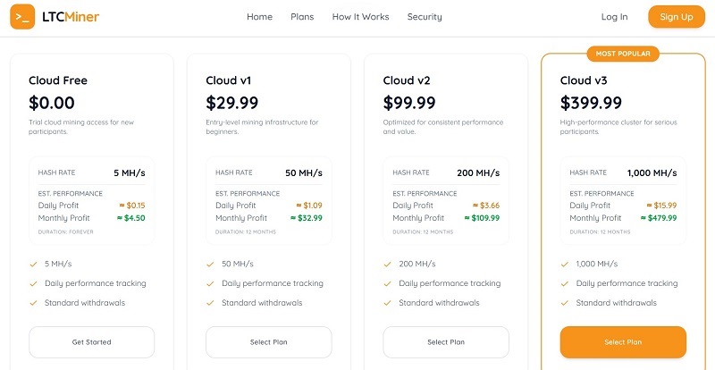Viewport: 715px width, 370px height.
Task: Click the checkmark beside 5 MH/s
Action: point(33,265)
